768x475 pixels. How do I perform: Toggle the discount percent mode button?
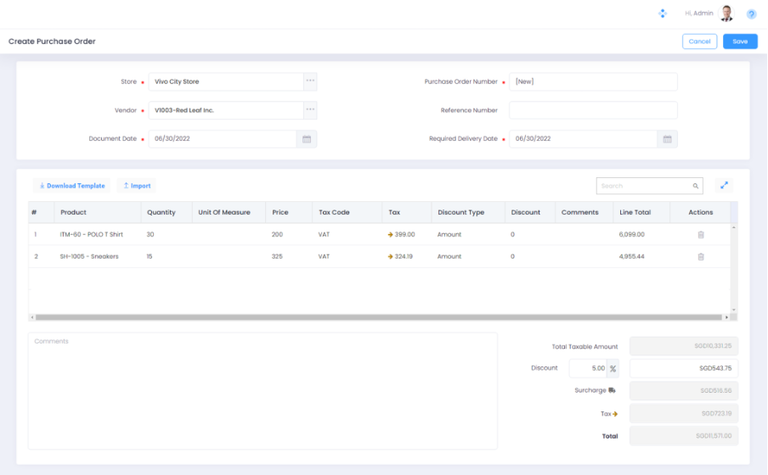[613, 368]
